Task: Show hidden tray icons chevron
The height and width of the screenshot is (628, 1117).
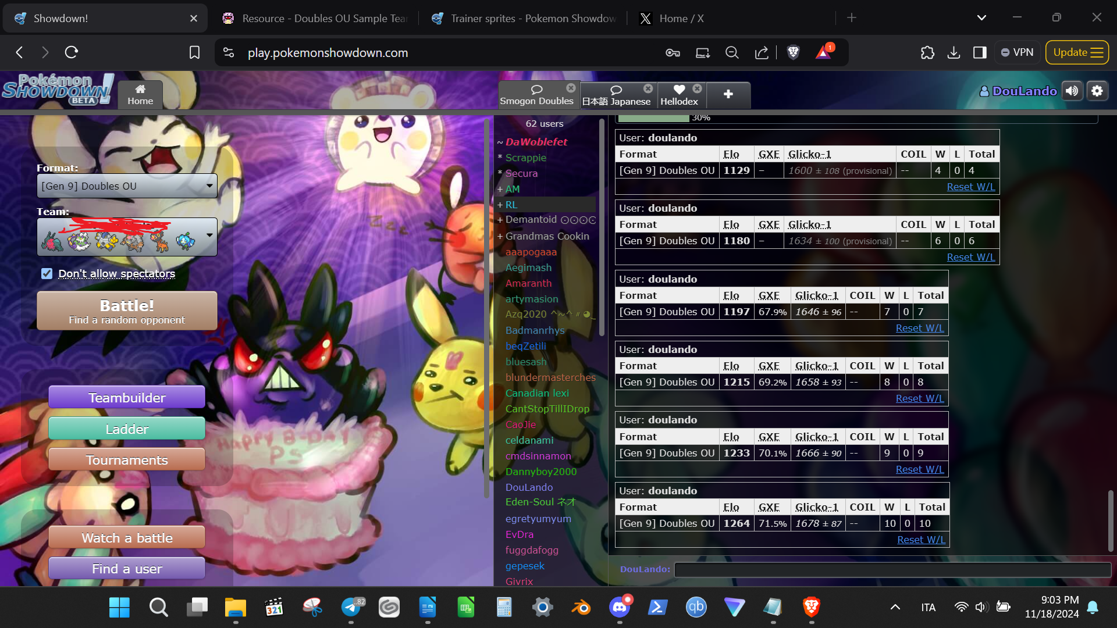Action: click(895, 608)
